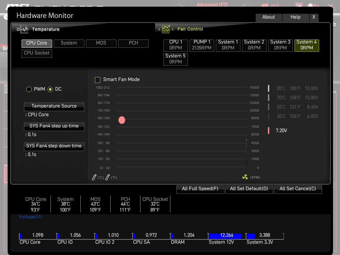Open SYS Fan4 step up time setting

pyautogui.click(x=54, y=127)
